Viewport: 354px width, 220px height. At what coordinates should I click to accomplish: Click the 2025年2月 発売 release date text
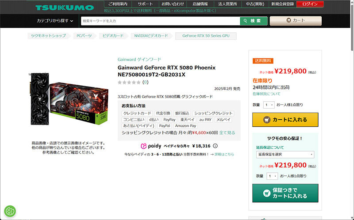(x=227, y=89)
